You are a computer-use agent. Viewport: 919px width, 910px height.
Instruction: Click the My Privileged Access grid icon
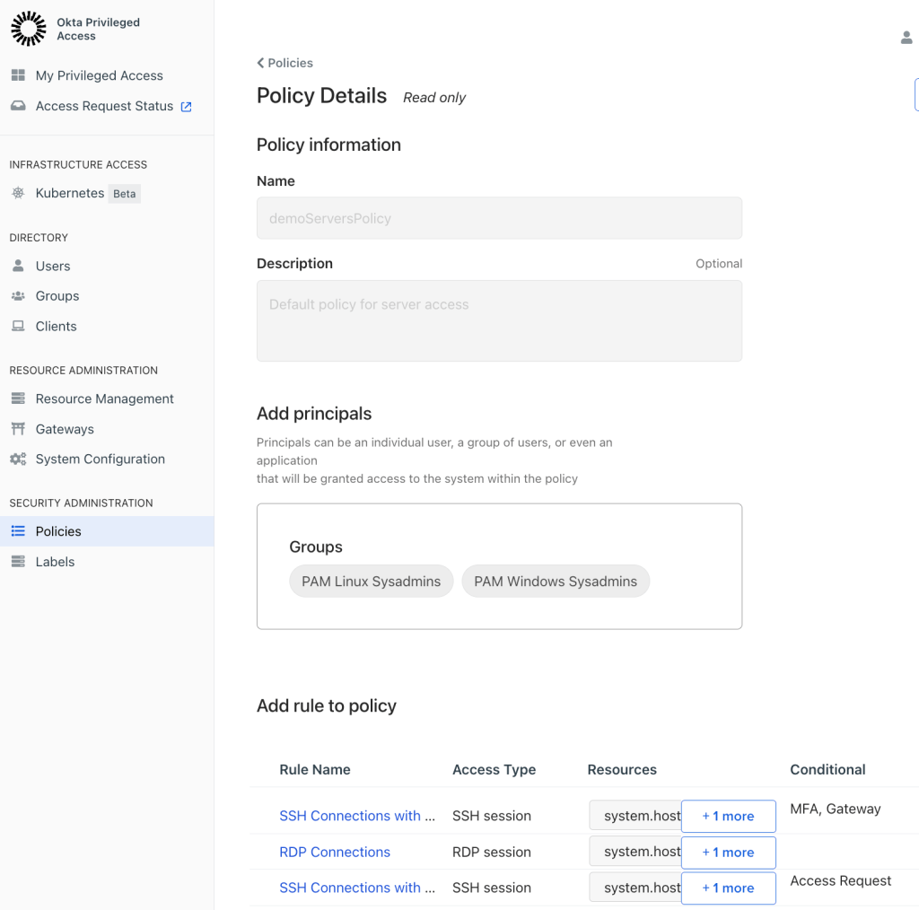[x=18, y=75]
